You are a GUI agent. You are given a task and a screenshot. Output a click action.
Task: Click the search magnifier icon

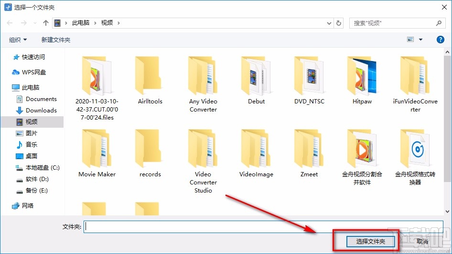coord(439,23)
